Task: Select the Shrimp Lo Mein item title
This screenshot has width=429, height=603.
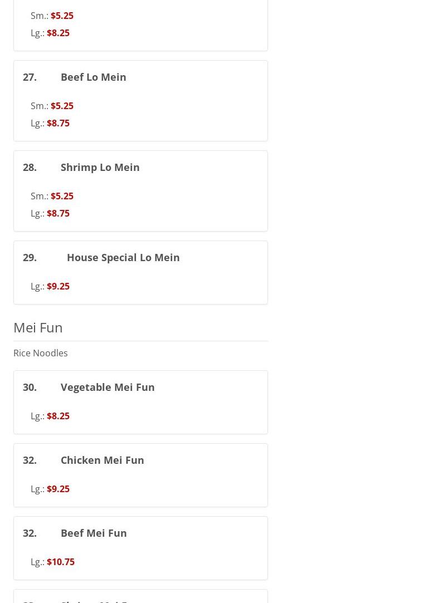Action: click(100, 167)
